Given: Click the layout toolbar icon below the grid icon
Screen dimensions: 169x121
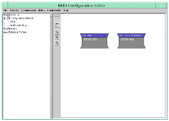Looking at the screenshot, I should (57, 25).
